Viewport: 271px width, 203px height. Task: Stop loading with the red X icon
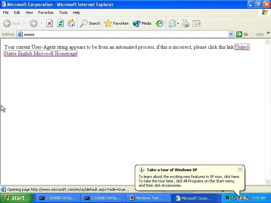coord(49,23)
